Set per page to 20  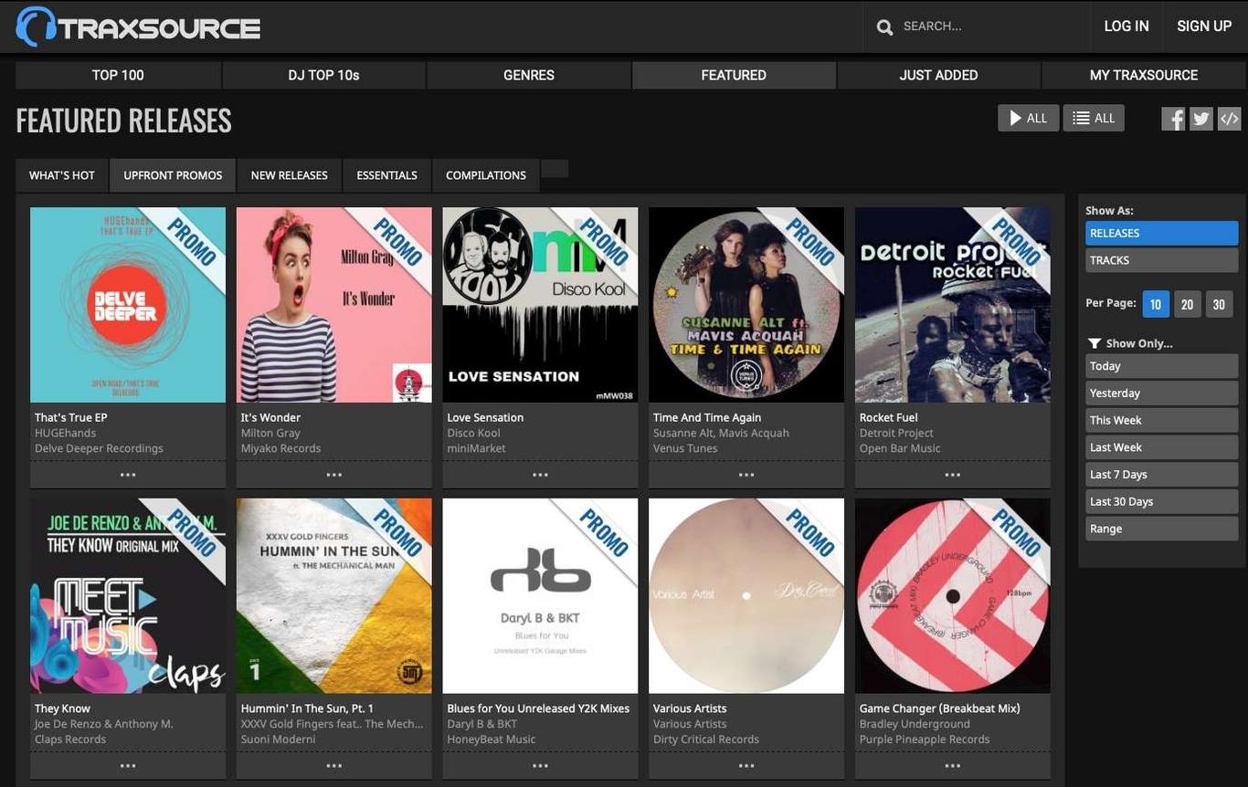1187,304
